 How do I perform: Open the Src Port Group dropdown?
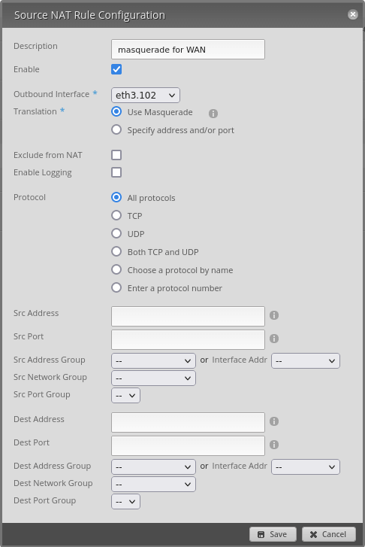pos(125,396)
